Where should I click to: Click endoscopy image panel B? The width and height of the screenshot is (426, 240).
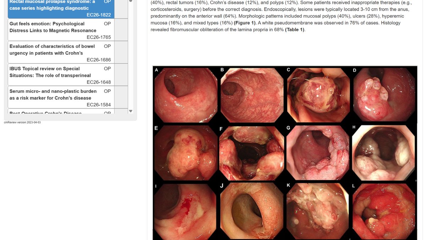click(x=252, y=95)
